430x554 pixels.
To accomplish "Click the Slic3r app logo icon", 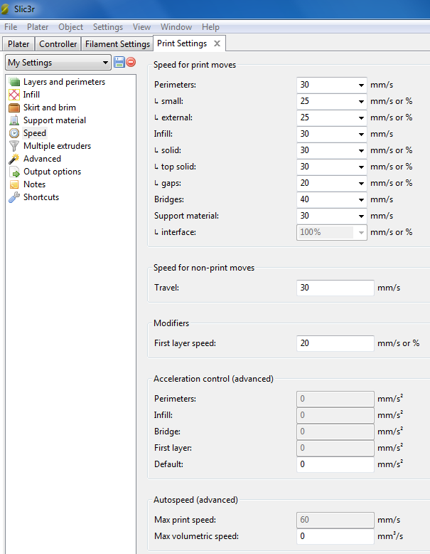I will click(x=4, y=9).
